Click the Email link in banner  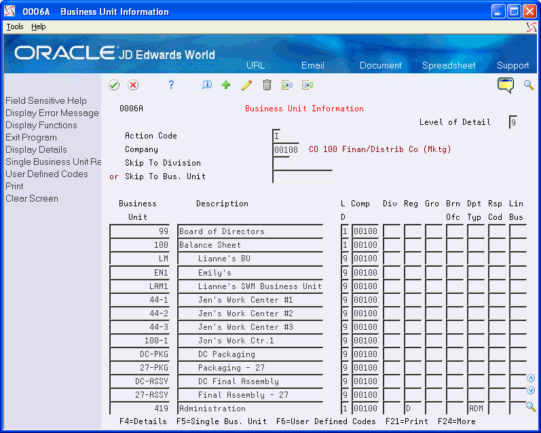[313, 65]
